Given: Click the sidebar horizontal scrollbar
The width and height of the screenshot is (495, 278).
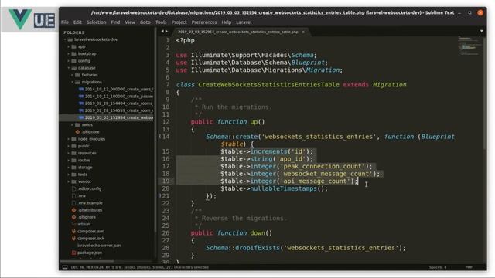Looking at the screenshot, I should tap(87, 261).
